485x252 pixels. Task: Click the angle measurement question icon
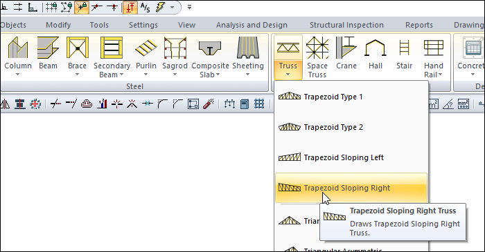(x=448, y=104)
